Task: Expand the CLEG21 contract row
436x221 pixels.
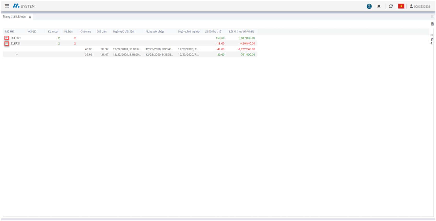Action: point(7,38)
